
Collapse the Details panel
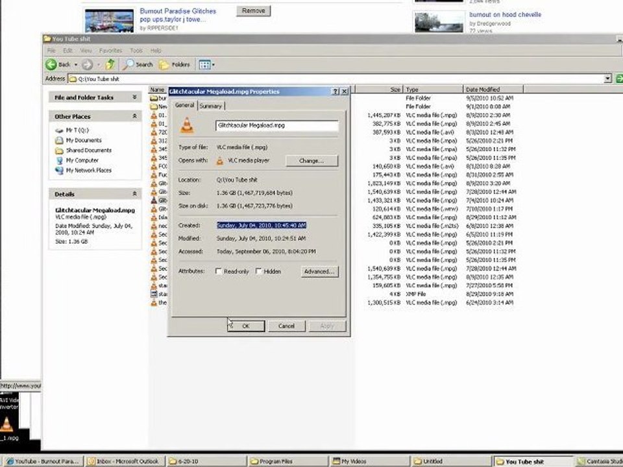(135, 194)
